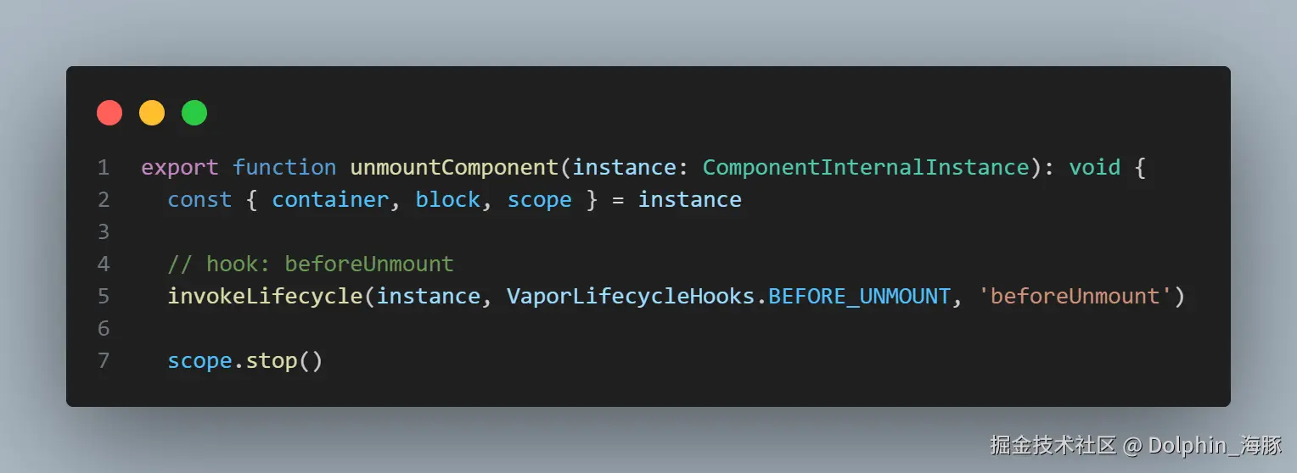Click the stop() method call
1297x473 pixels.
tap(284, 361)
